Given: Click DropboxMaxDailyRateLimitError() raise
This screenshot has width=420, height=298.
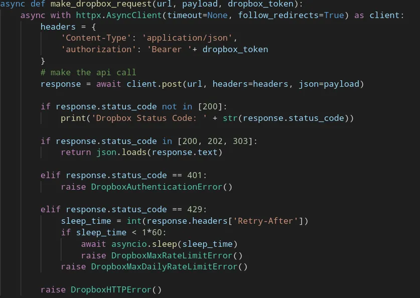Looking at the screenshot, I should [169, 267].
